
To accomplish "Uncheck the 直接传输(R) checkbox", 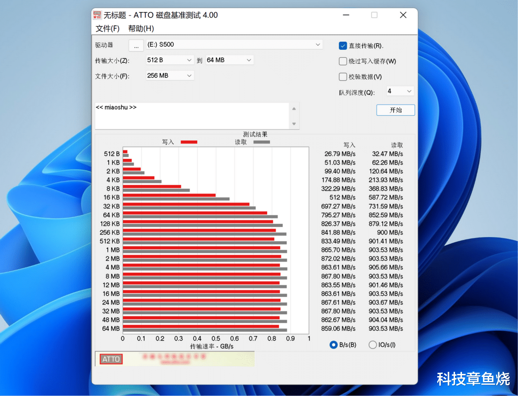I will (x=343, y=46).
